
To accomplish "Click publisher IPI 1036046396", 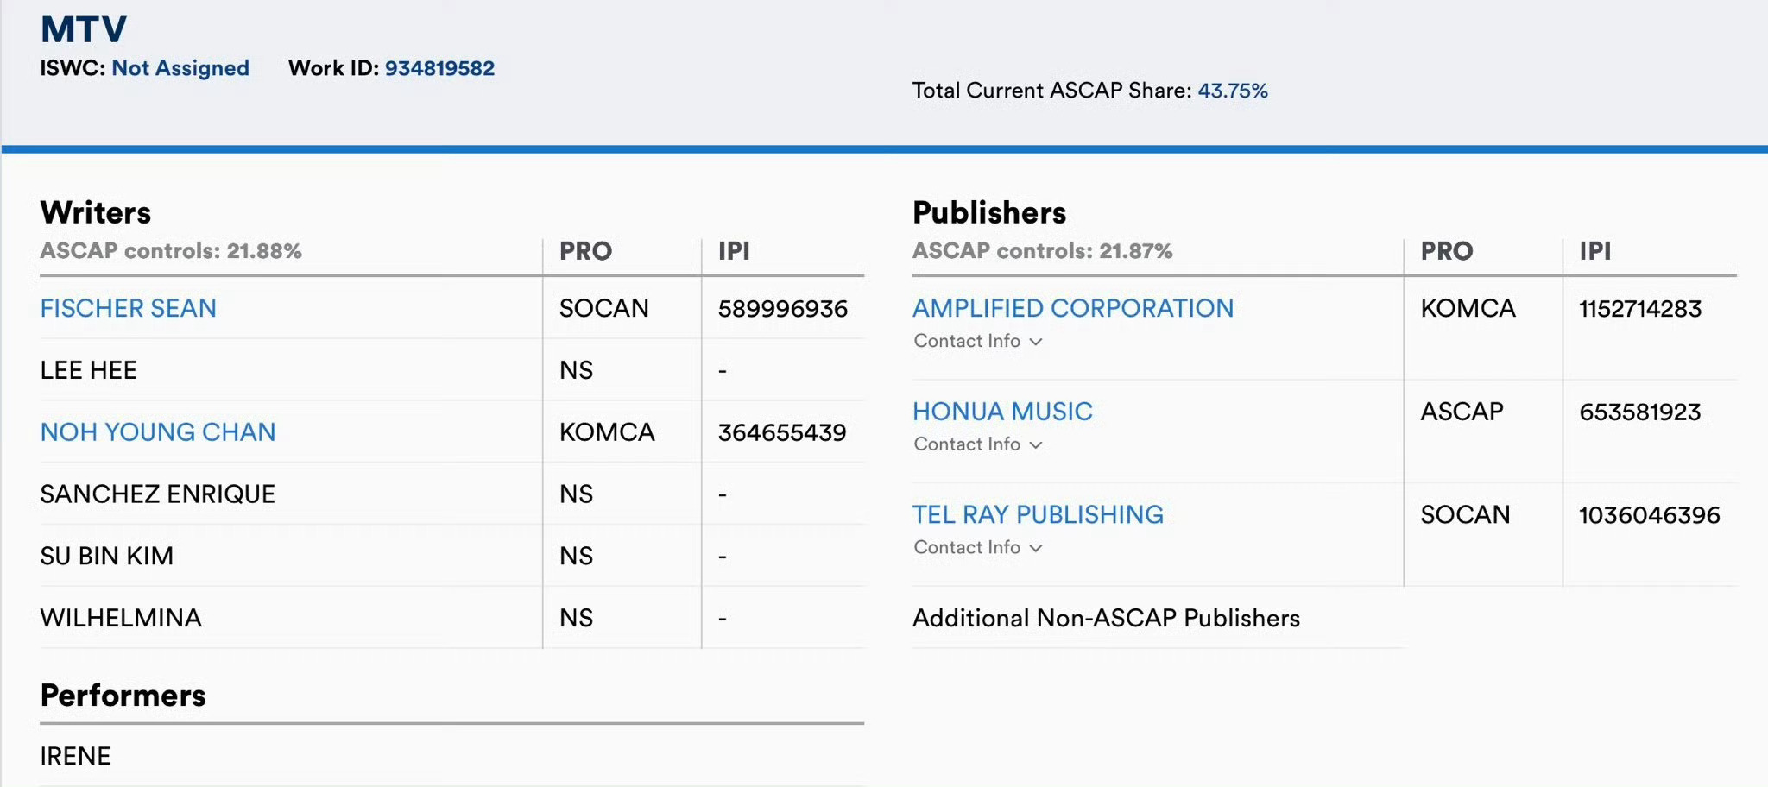I will (1650, 514).
